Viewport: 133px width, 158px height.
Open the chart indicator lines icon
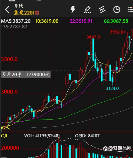102,9
